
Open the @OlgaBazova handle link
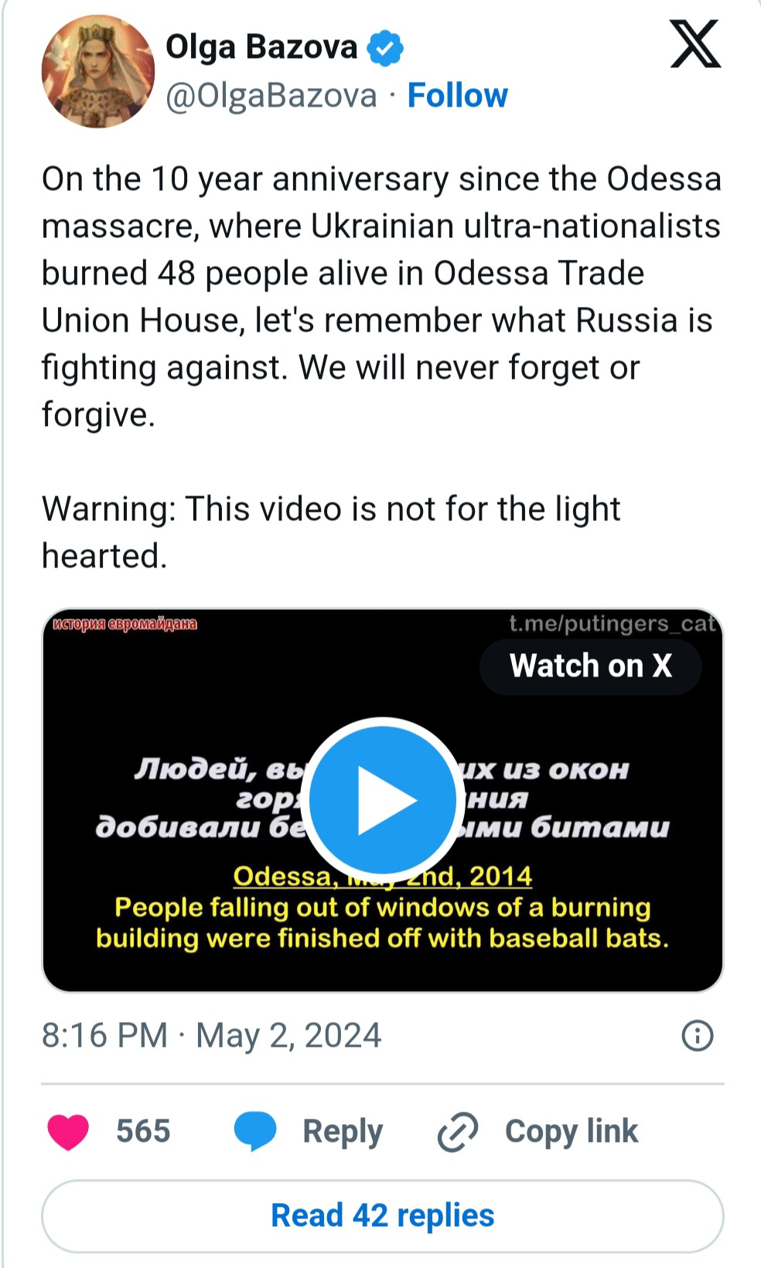tap(271, 96)
